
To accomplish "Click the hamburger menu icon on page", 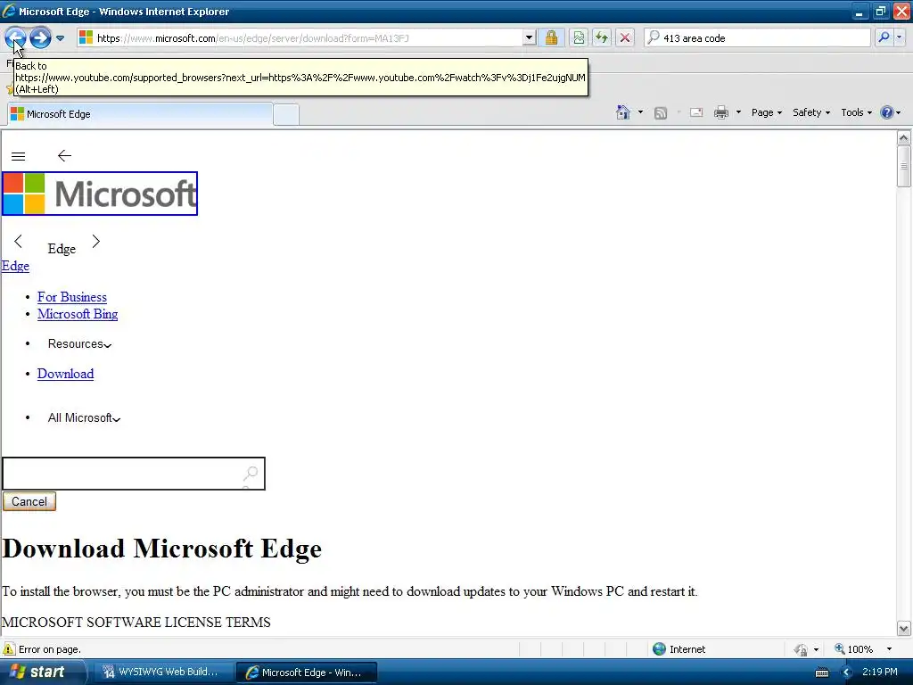I will 18,156.
